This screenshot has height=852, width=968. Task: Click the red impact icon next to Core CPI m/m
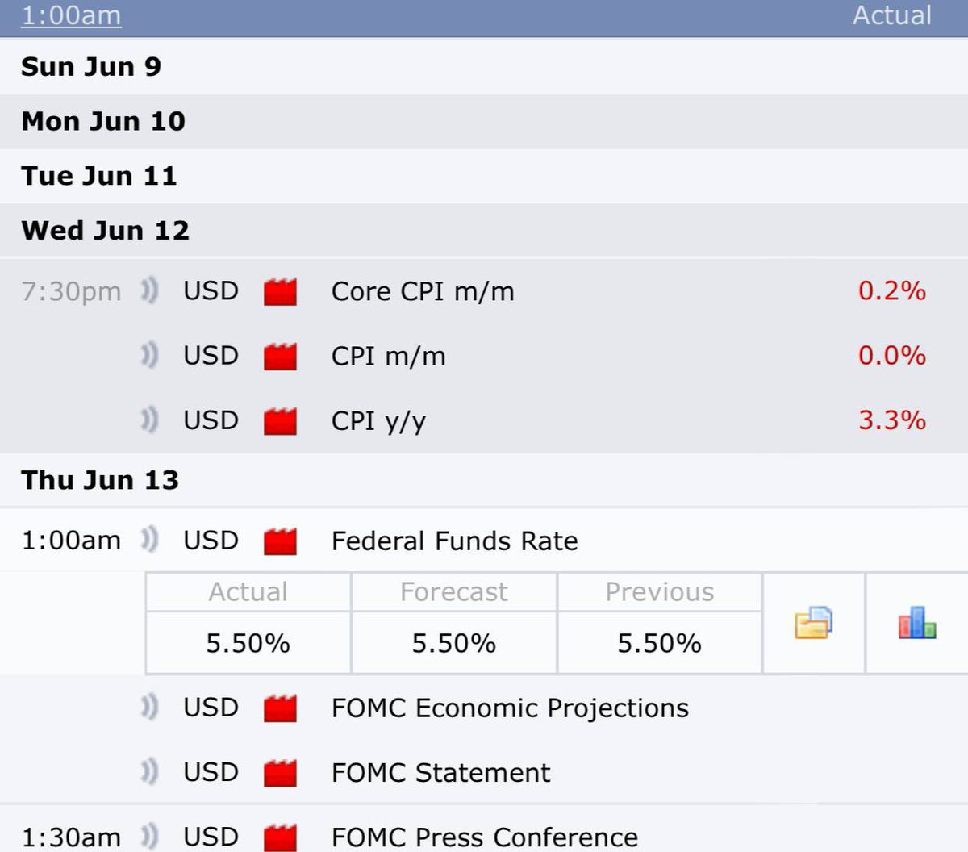click(280, 291)
